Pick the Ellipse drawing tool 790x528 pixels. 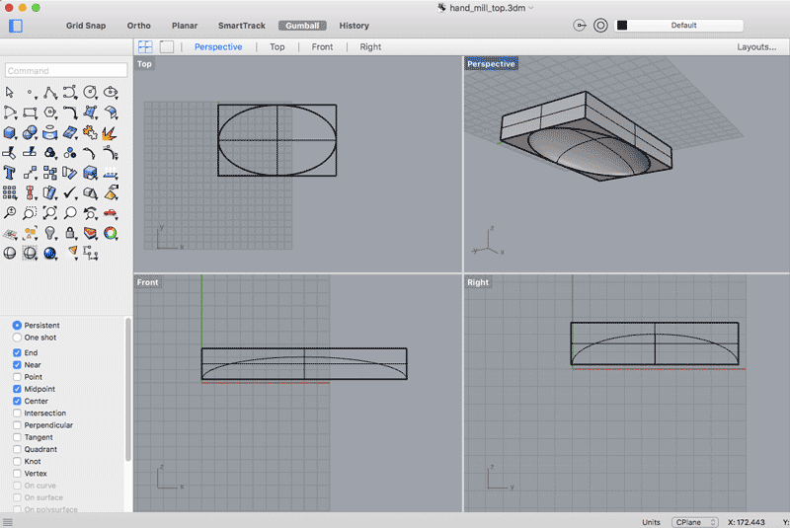click(110, 93)
